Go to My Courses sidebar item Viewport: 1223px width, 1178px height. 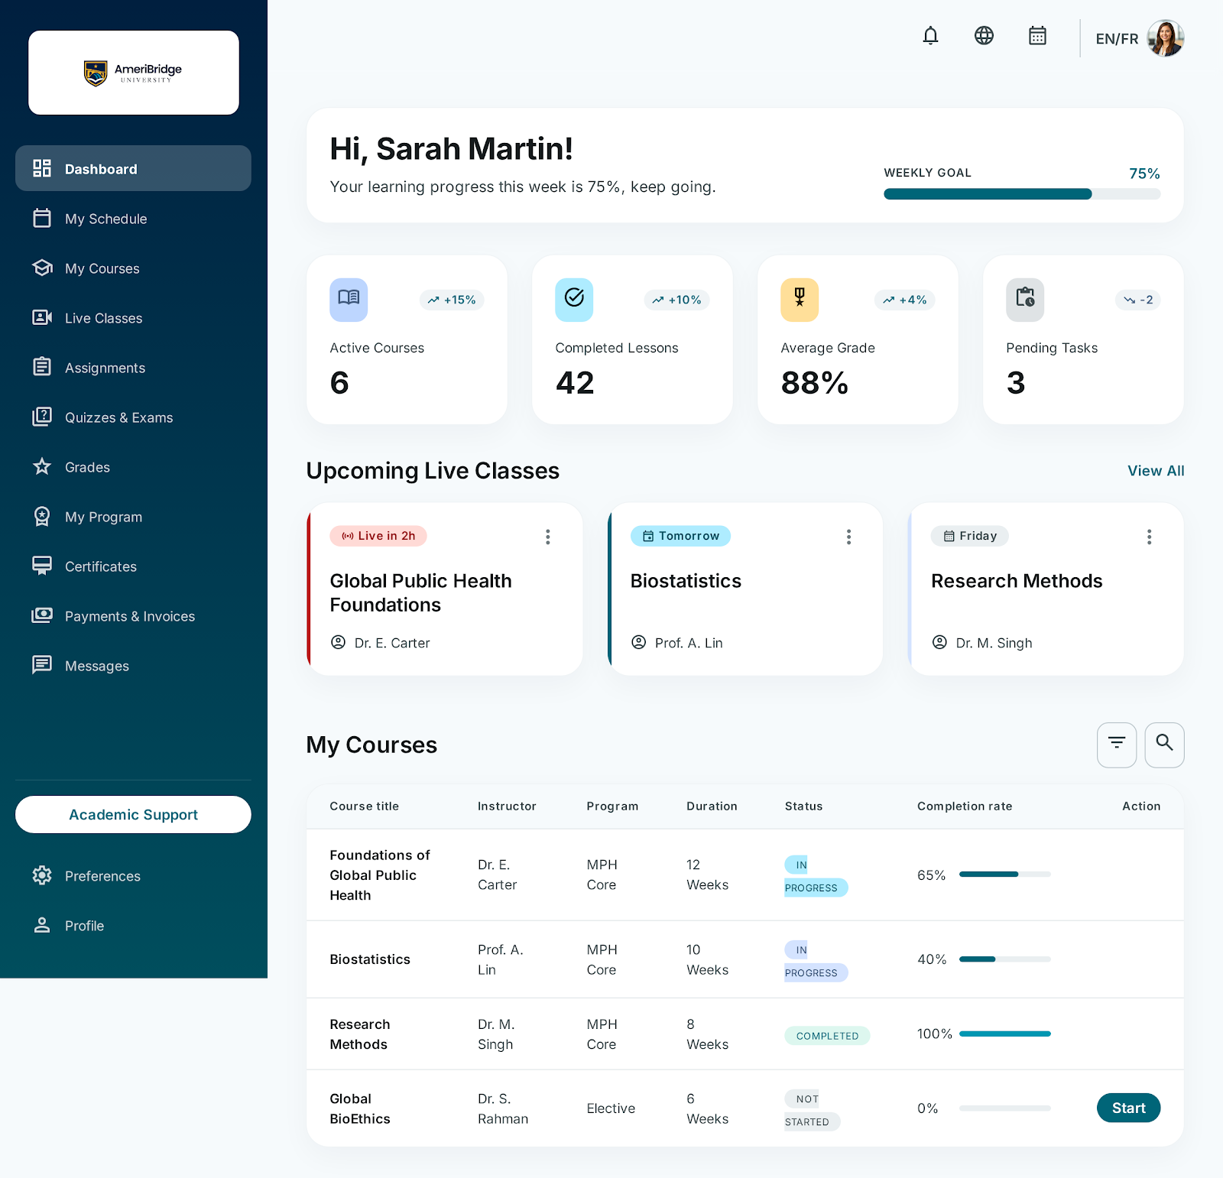[x=133, y=268]
